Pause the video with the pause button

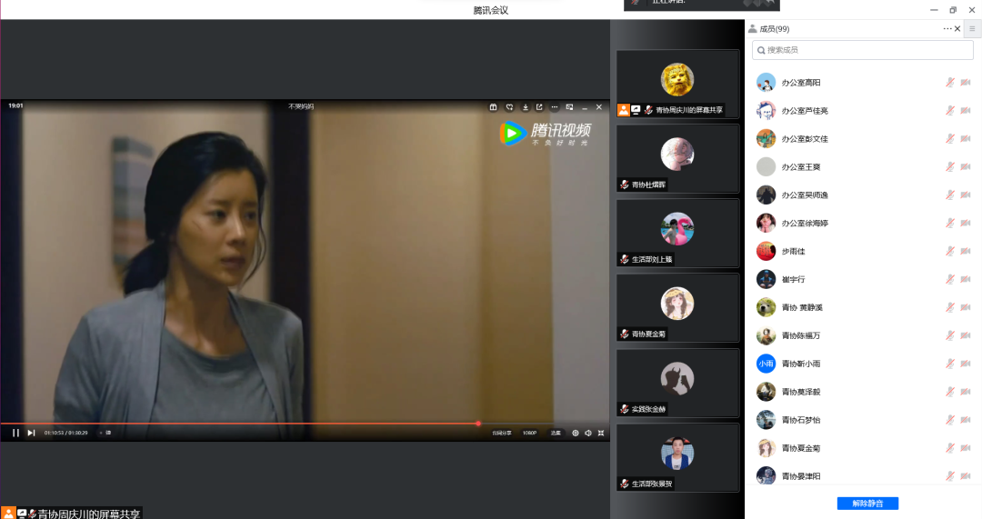pos(15,433)
